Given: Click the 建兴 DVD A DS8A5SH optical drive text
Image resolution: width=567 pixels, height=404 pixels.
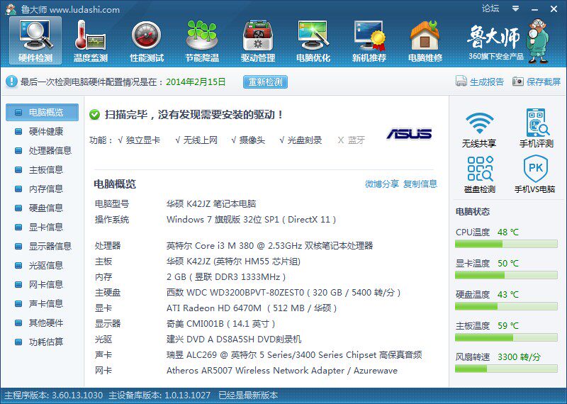Looking at the screenshot, I should [234, 340].
